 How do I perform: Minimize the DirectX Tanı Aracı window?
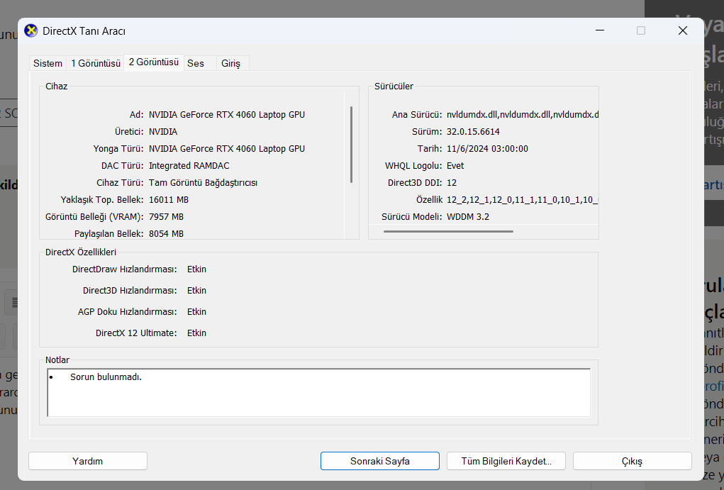click(x=600, y=30)
